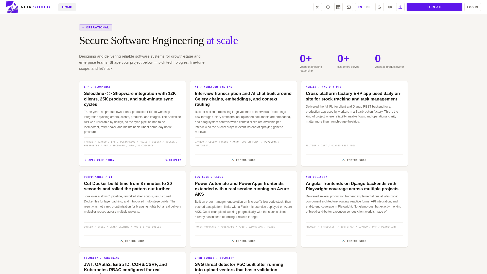Click COMING SOON on the Interview transcription card

(x=243, y=160)
